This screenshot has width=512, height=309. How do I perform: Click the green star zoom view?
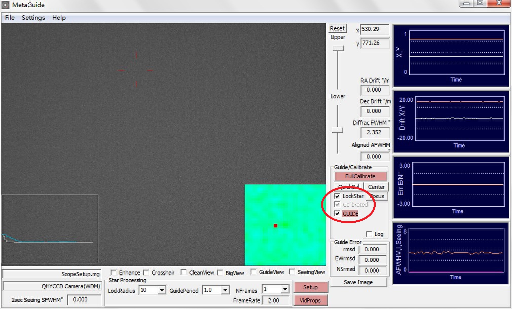coord(285,225)
